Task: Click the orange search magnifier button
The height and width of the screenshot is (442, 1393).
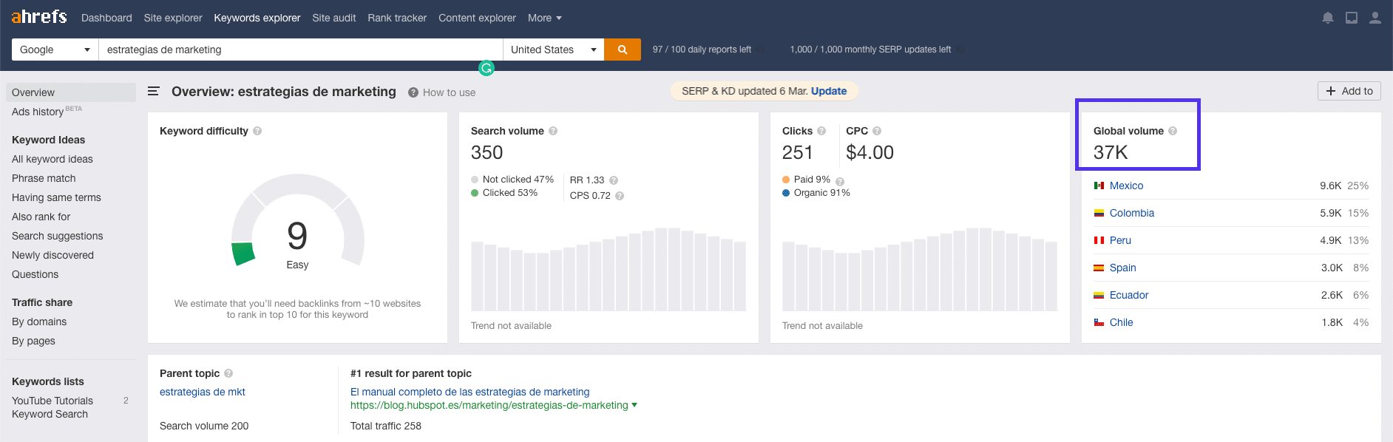Action: [622, 50]
